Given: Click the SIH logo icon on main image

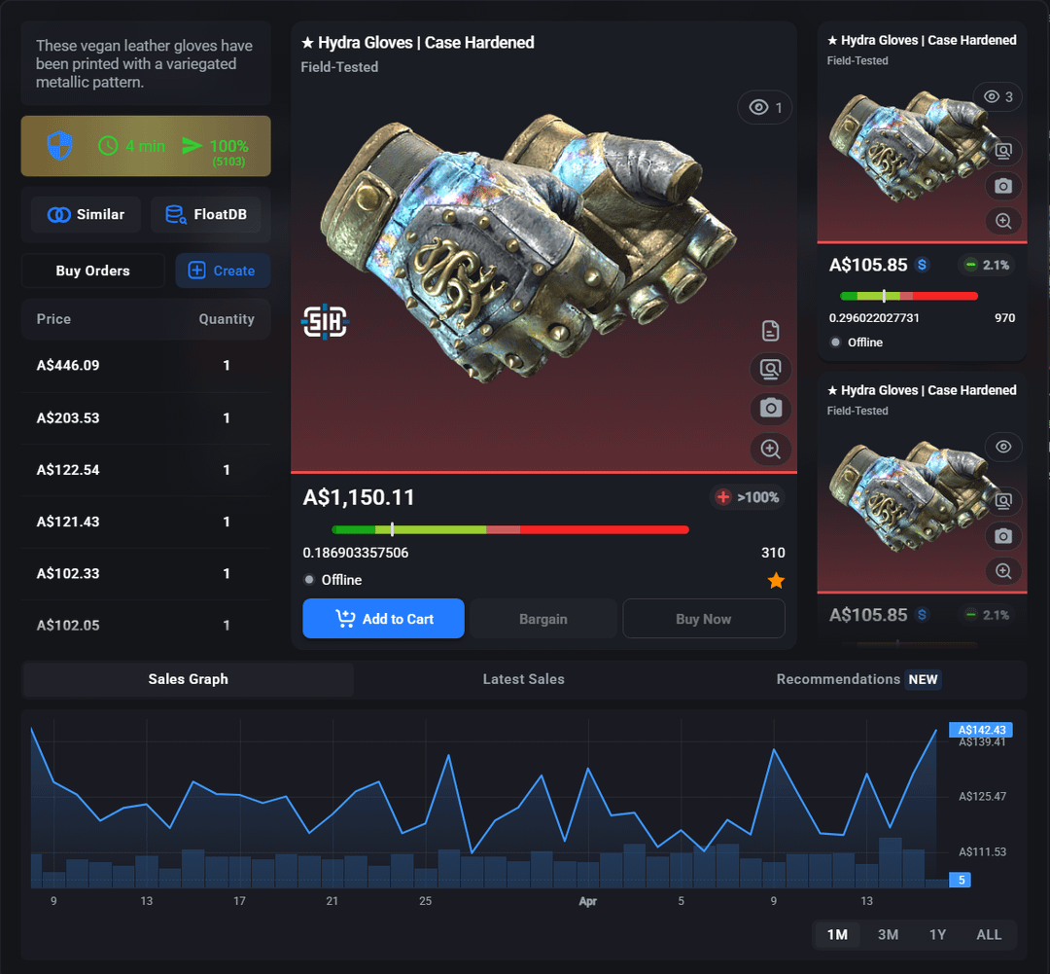Looking at the screenshot, I should [325, 321].
